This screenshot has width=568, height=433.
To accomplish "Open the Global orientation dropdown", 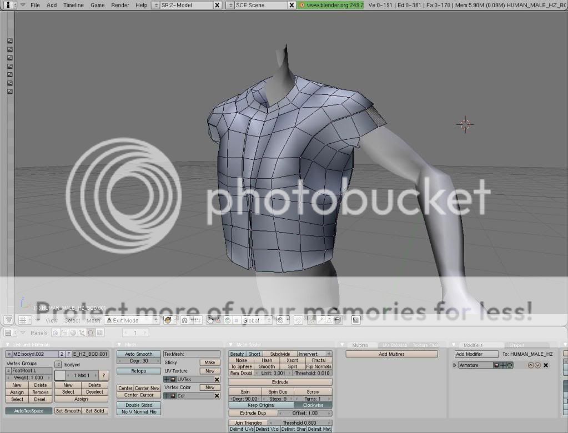I will click(257, 320).
